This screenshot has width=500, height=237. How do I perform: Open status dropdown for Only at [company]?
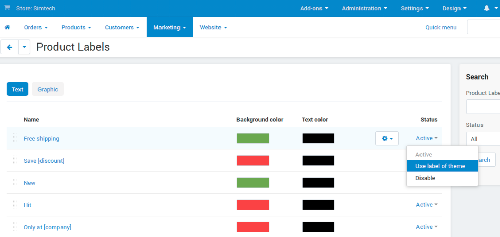click(427, 227)
